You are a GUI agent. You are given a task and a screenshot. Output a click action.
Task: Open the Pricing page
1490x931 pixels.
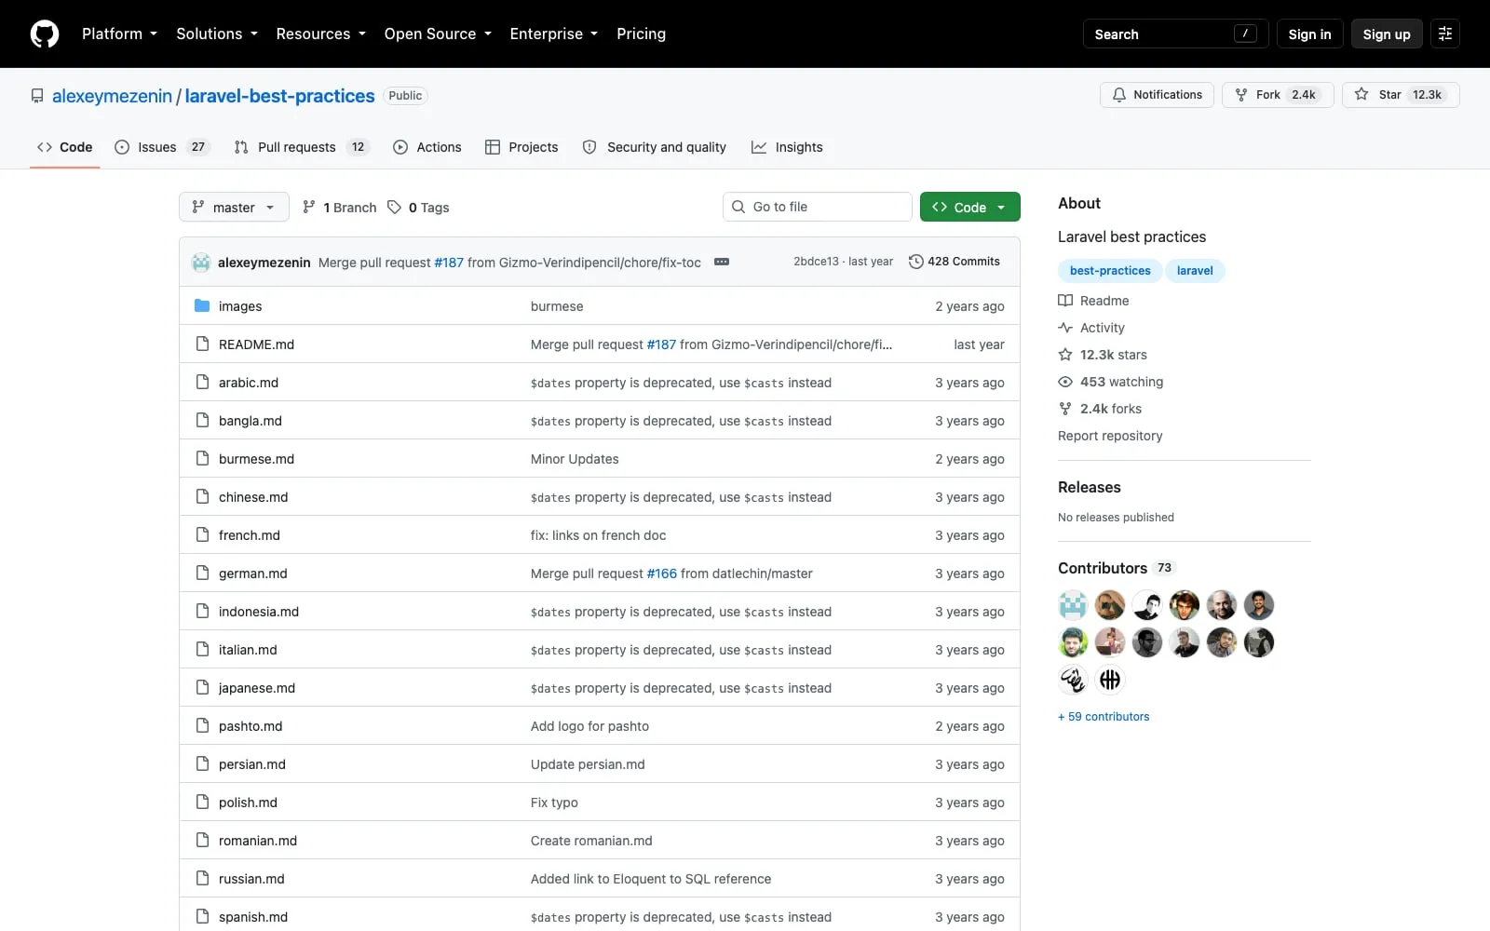click(x=641, y=34)
